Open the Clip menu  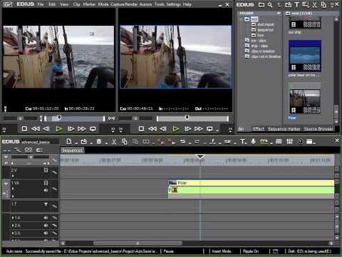(76, 4)
